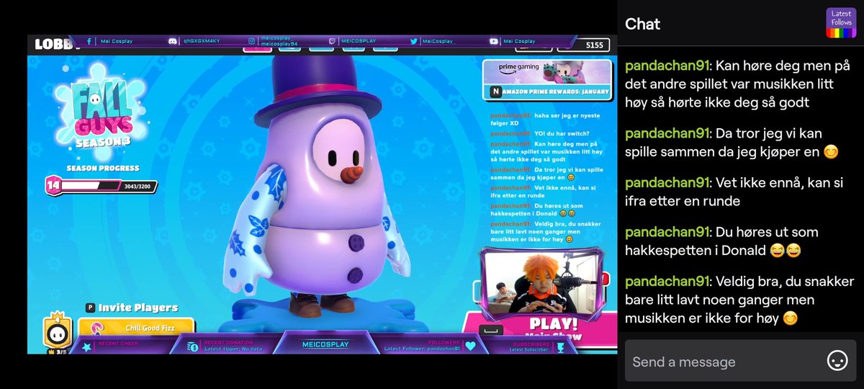Click the spacebar key icon near PLAY!
This screenshot has width=864, height=389.
tap(490, 331)
